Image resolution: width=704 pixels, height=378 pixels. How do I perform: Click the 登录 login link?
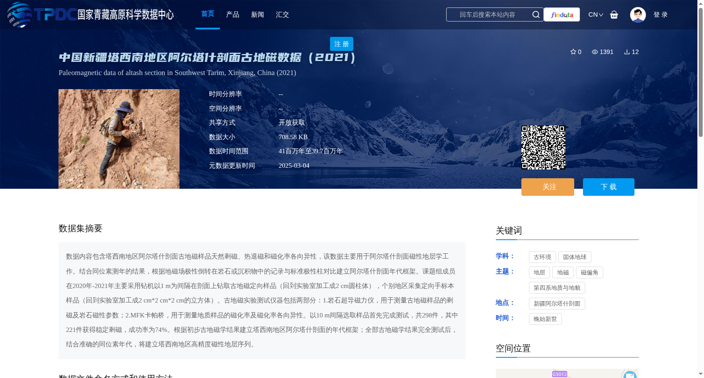(x=660, y=14)
